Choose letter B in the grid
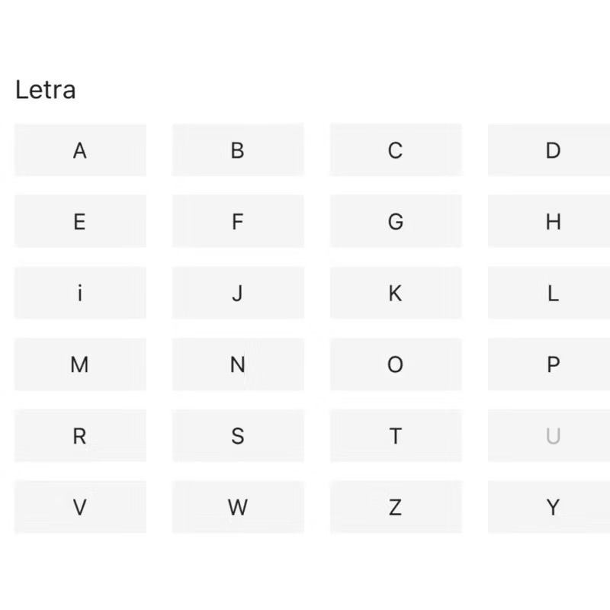Viewport: 610px width, 610px height. tap(238, 150)
